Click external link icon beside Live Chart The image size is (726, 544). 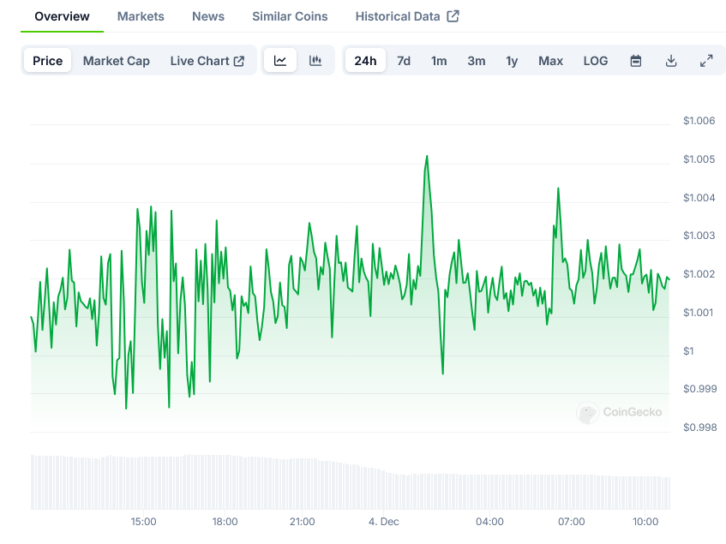tap(239, 61)
